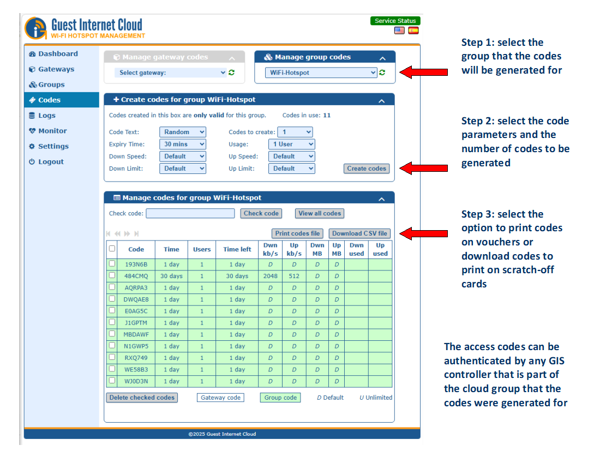This screenshot has width=600, height=469.
Task: Check the box for code 193N6B
Action: click(x=112, y=263)
